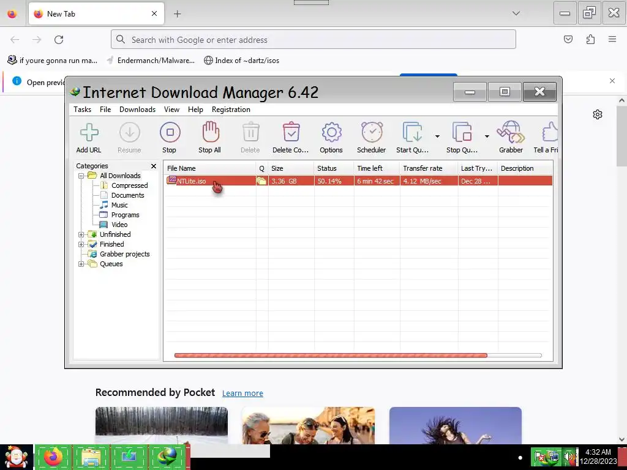Expand the Unfinished category node
This screenshot has height=470, width=627.
81,234
